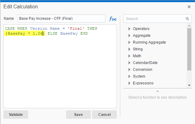195x124 pixels.
Task: Cancel editing the calculation
Action: [104, 114]
